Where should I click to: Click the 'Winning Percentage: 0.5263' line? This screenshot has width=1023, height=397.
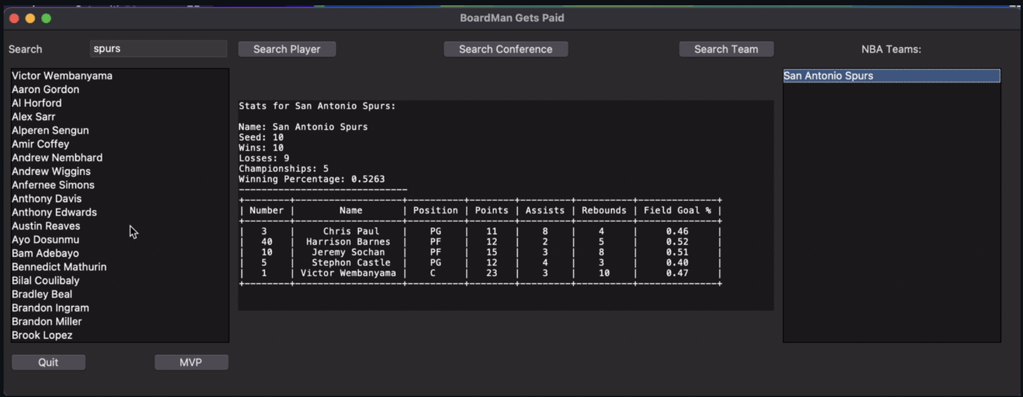tap(312, 179)
